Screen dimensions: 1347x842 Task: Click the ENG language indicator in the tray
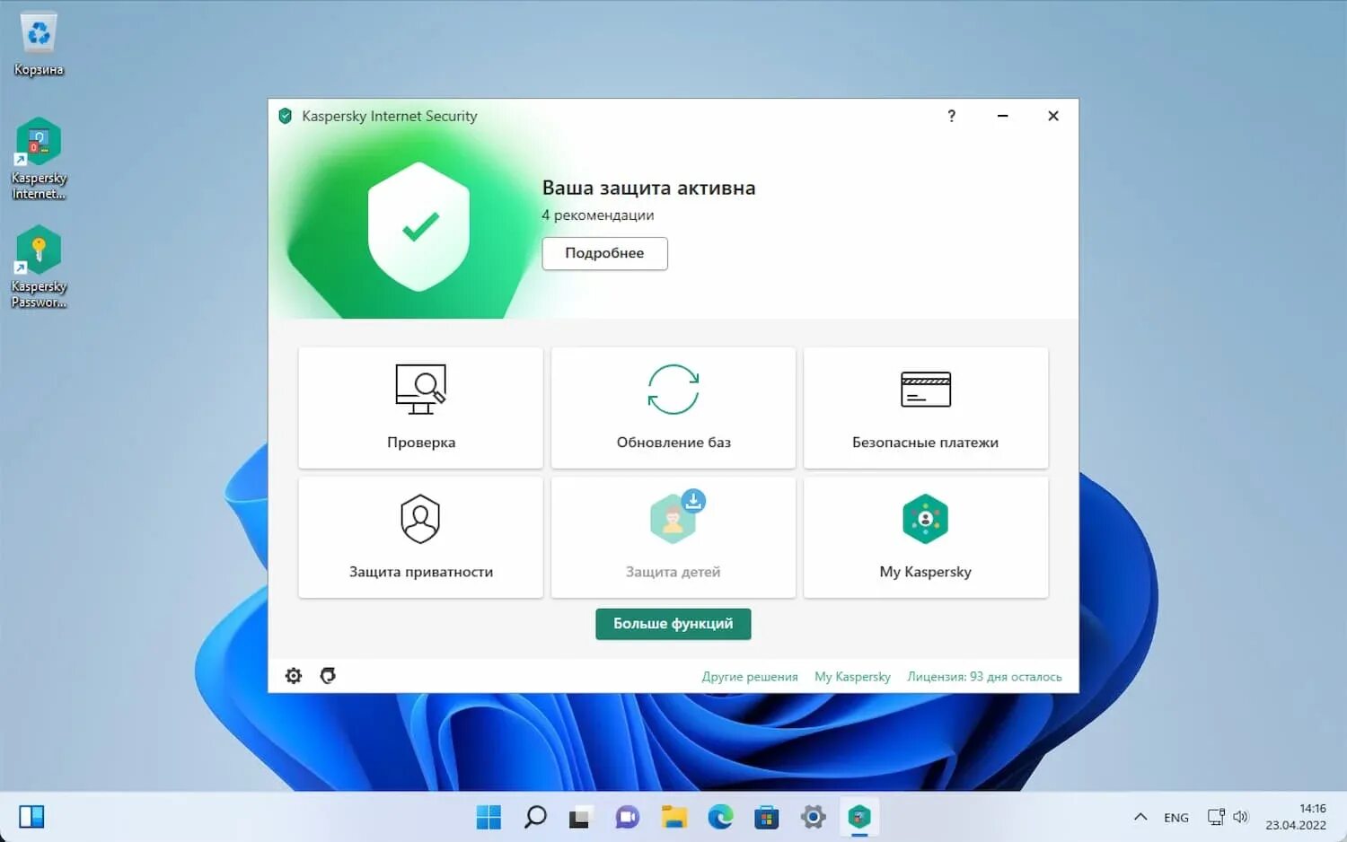(x=1175, y=817)
